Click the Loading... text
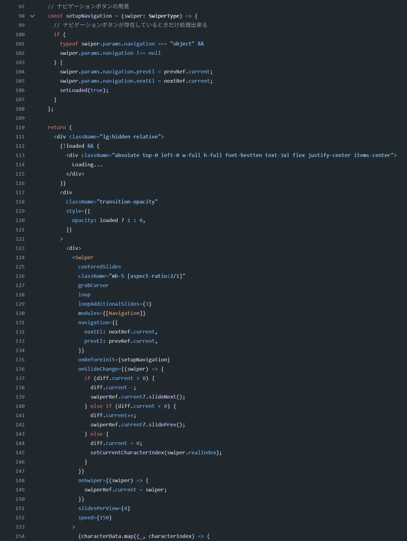This screenshot has width=407, height=541. [87, 164]
